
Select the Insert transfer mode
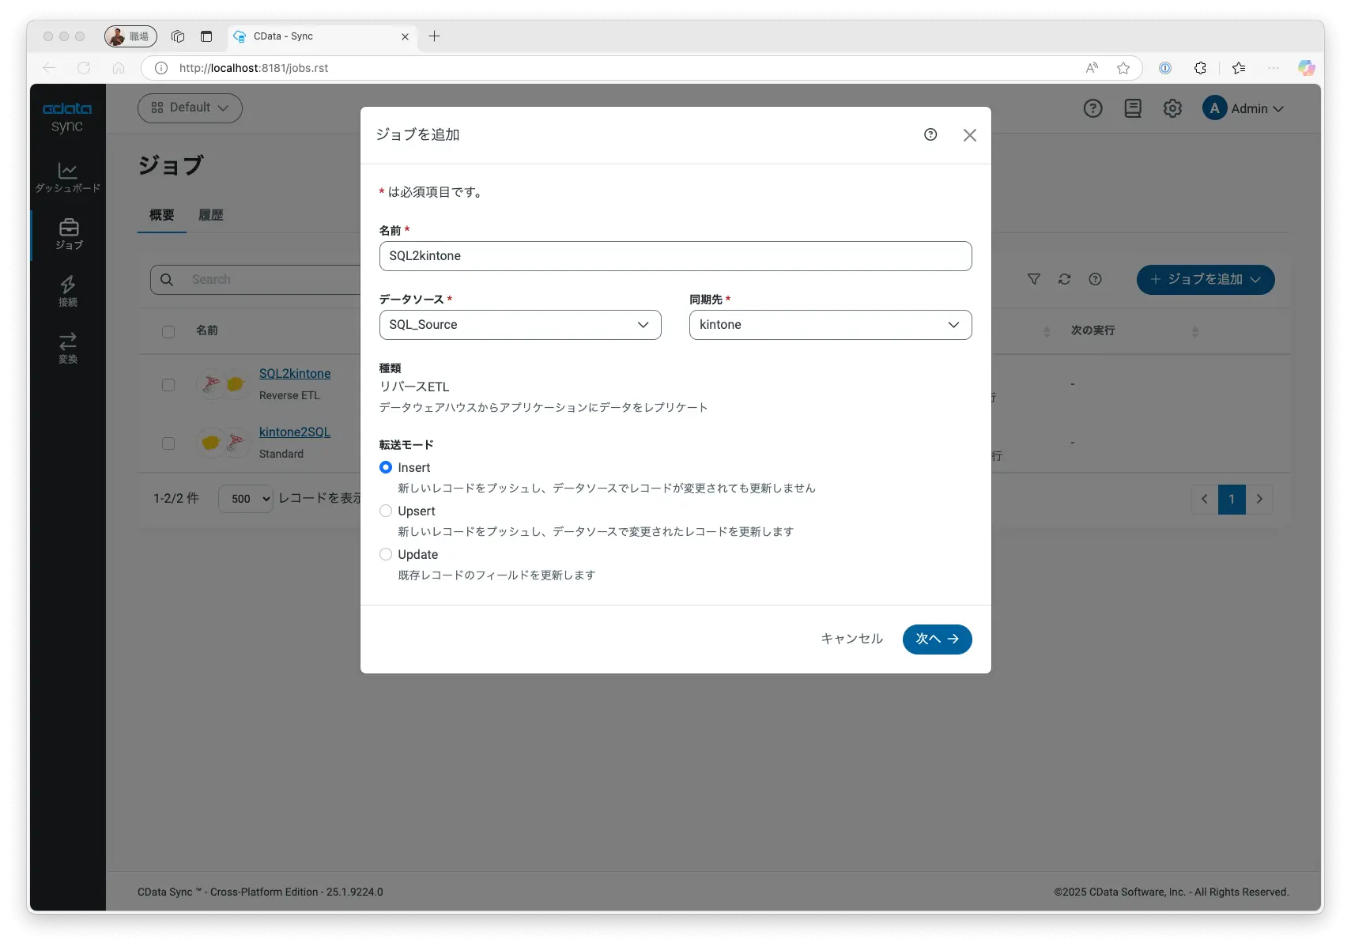pyautogui.click(x=386, y=467)
